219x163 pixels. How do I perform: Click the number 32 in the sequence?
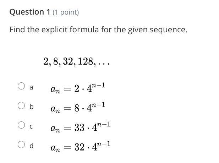coord(68,61)
